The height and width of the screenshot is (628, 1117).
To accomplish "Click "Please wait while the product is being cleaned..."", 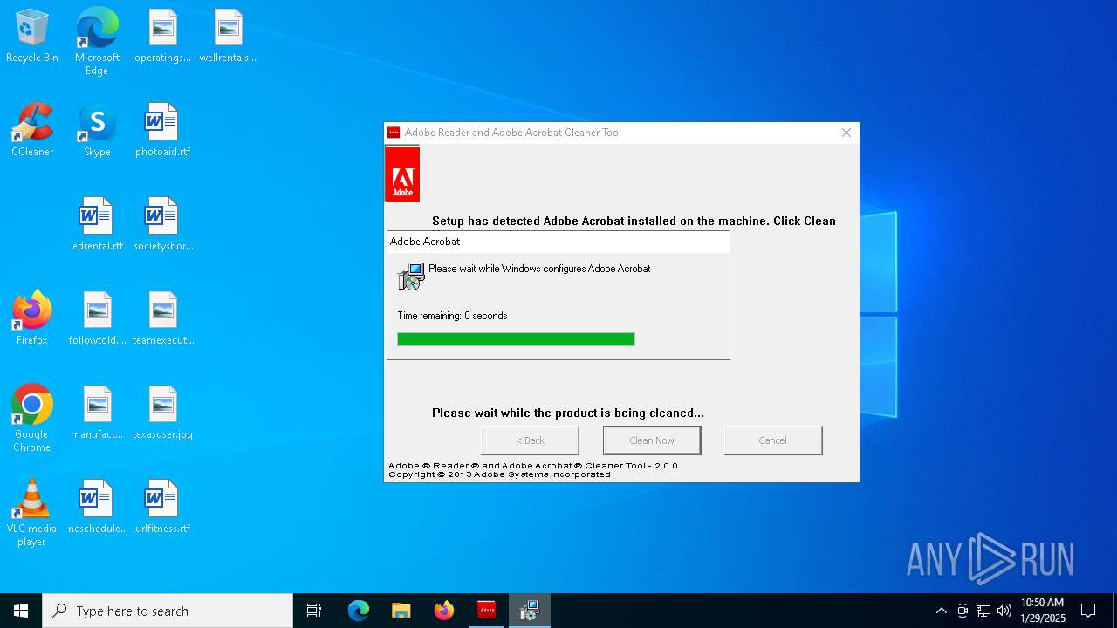I will click(x=568, y=413).
